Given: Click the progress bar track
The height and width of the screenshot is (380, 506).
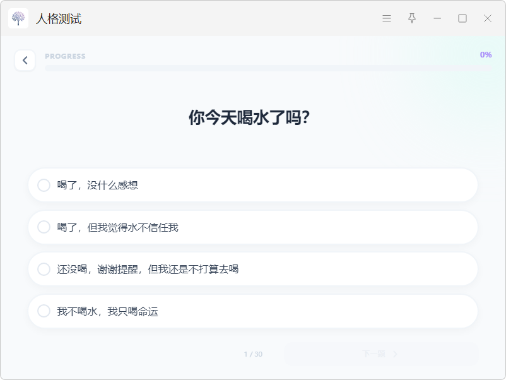Looking at the screenshot, I should [269, 68].
